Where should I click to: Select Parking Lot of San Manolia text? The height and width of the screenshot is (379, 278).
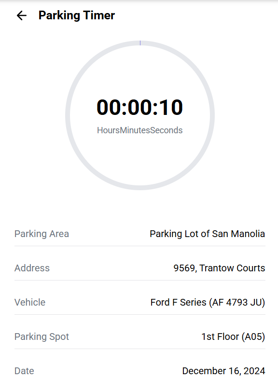point(207,234)
